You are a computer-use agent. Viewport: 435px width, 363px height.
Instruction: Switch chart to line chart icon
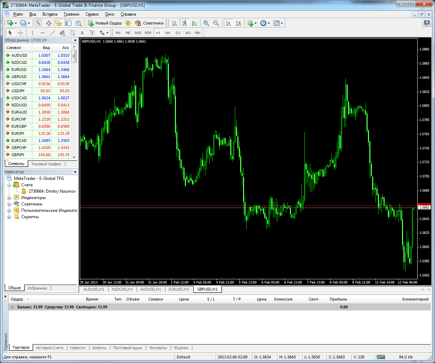coord(194,23)
